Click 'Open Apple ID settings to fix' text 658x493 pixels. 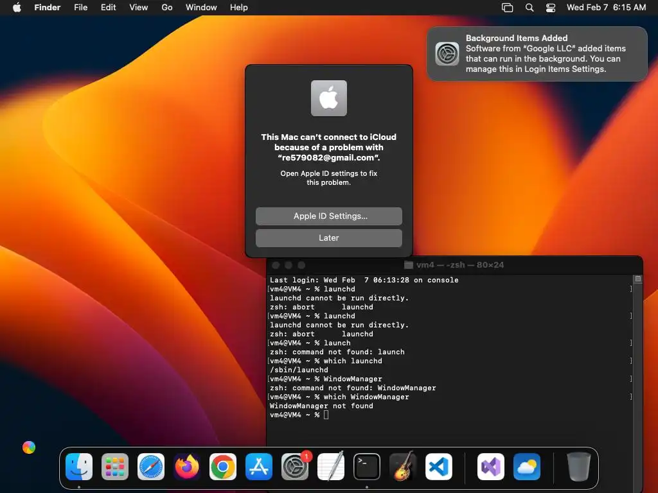pyautogui.click(x=329, y=173)
